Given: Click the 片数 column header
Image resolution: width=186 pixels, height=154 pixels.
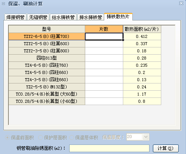Looking at the screenshot, I should [104, 29].
